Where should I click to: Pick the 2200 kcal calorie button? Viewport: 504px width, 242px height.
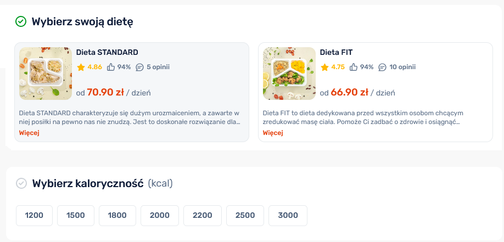pos(203,216)
